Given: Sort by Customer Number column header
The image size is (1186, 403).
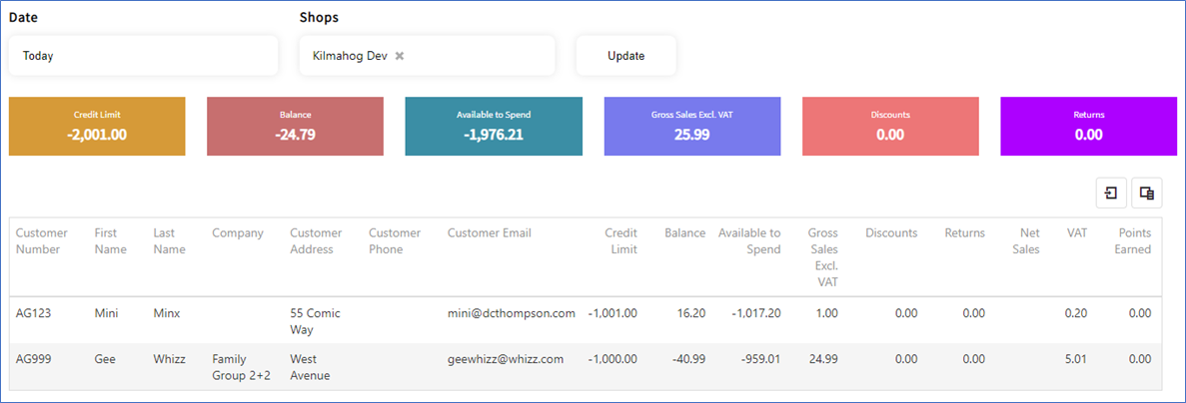Looking at the screenshot, I should pyautogui.click(x=42, y=240).
